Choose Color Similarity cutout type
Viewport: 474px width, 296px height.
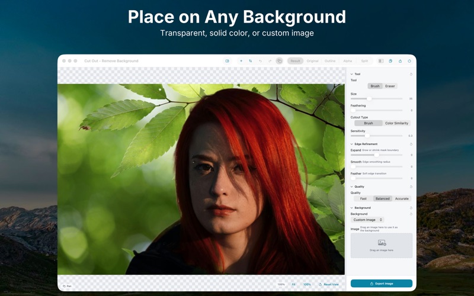[x=396, y=123]
